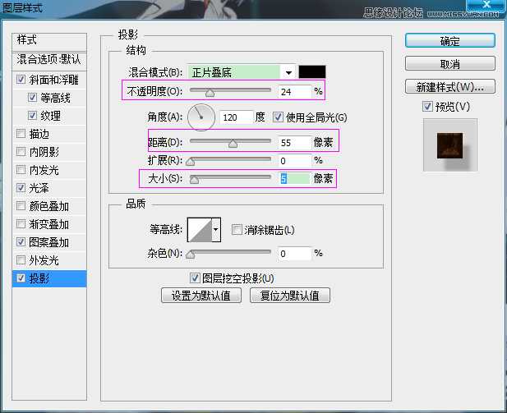Click the contour curve thumbnail

[200, 230]
